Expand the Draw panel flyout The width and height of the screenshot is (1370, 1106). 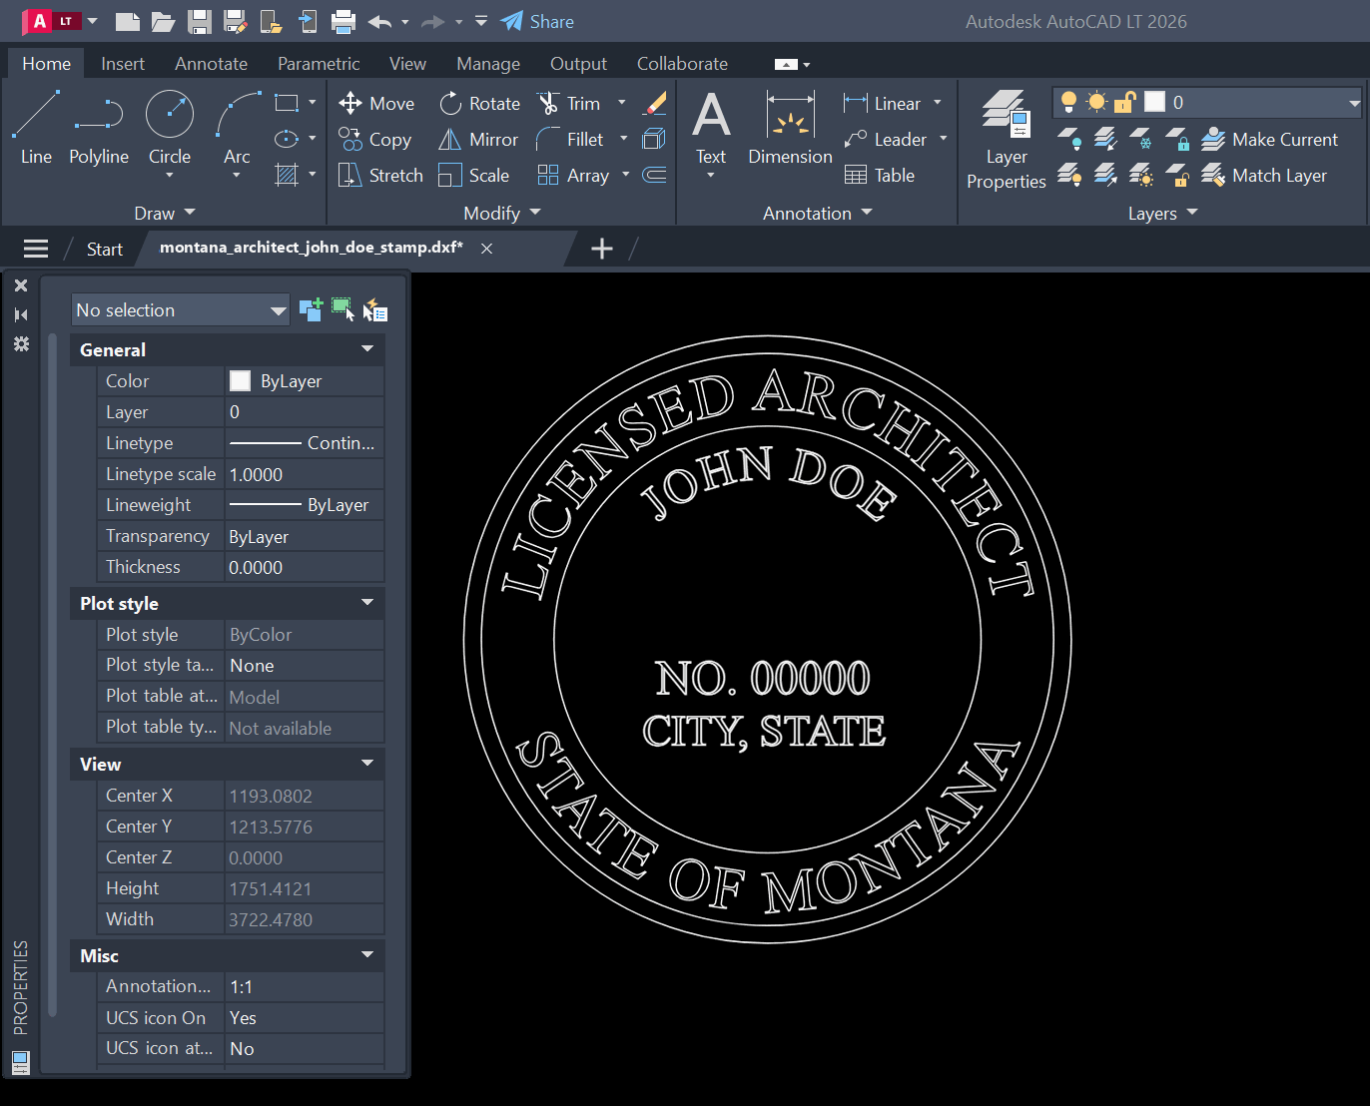pos(166,213)
